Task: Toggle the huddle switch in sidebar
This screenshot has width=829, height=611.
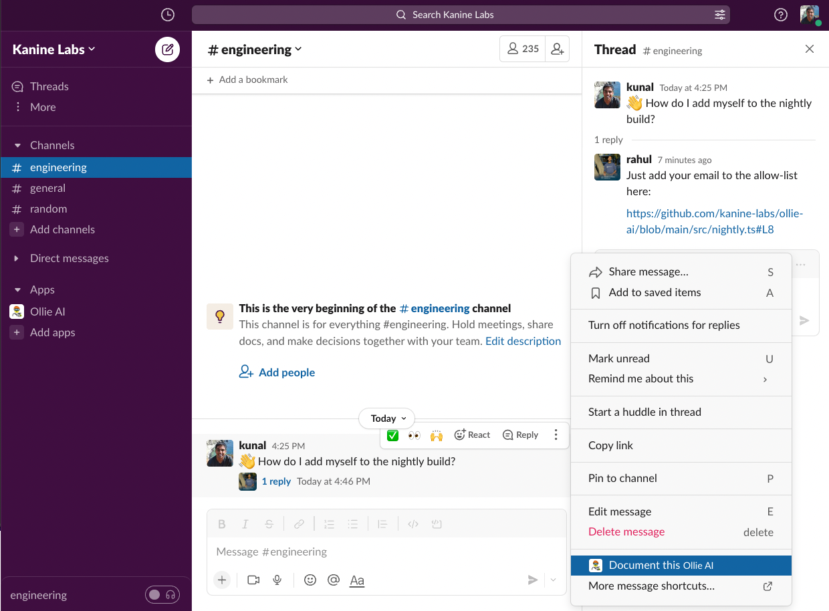Action: 162,595
